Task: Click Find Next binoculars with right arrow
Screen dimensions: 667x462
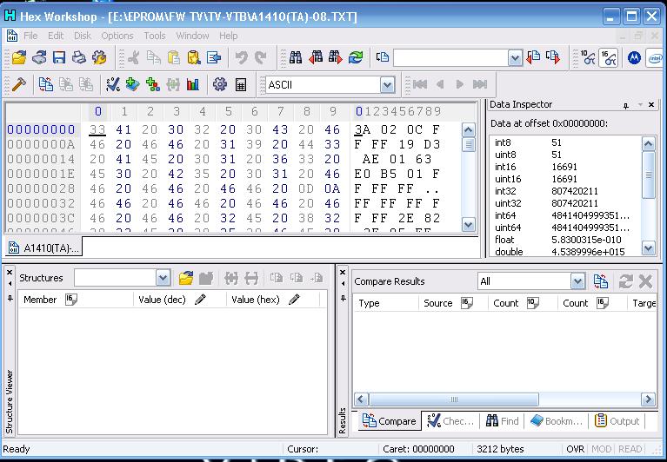Action: click(x=335, y=57)
